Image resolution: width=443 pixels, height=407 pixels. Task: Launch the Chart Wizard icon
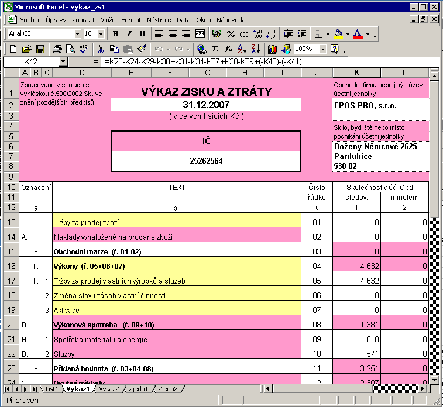point(273,49)
